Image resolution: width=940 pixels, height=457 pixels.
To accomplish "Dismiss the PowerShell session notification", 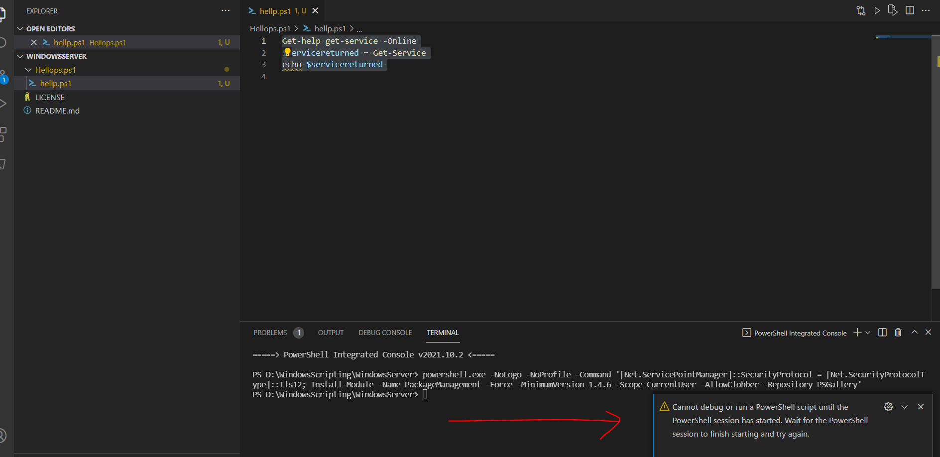I will coord(921,407).
